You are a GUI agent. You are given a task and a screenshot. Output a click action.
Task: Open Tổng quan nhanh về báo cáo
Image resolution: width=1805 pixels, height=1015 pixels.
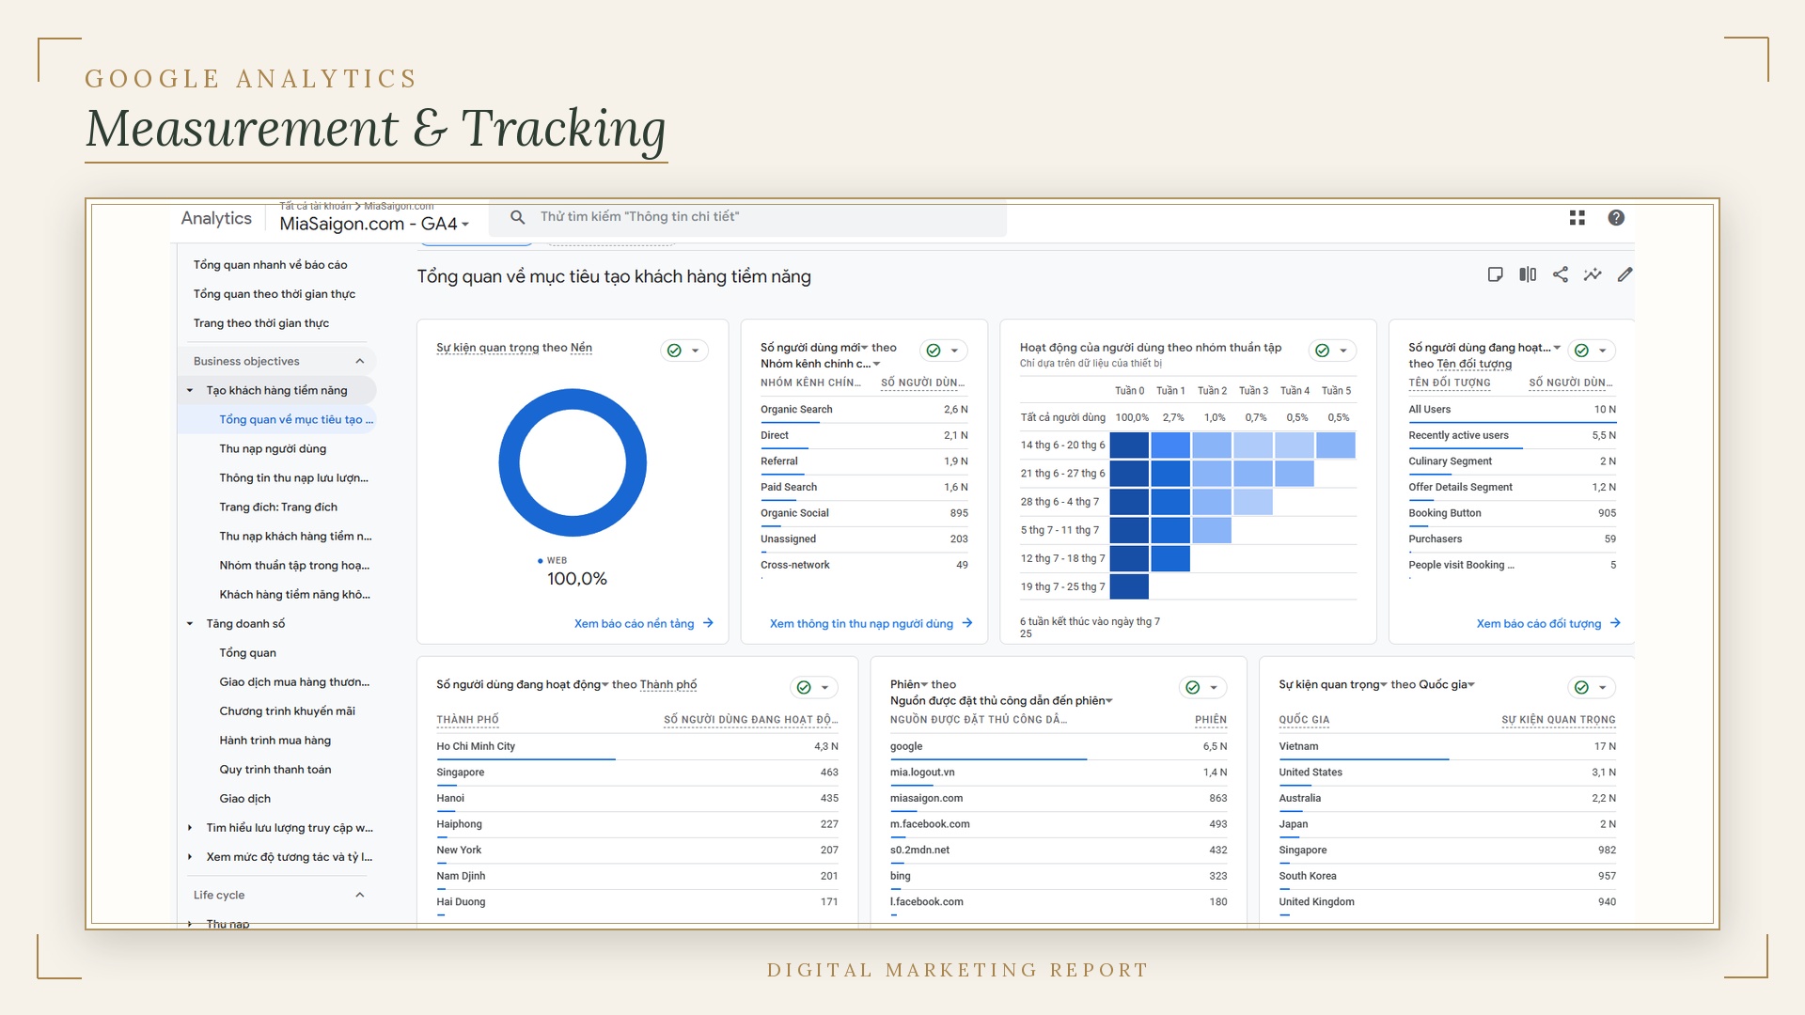(271, 265)
